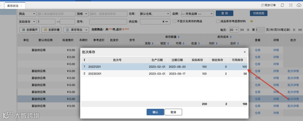This screenshot has height=121, width=303.
Task: Click the 实际库存 maximum value input
Action: click(x=67, y=22)
